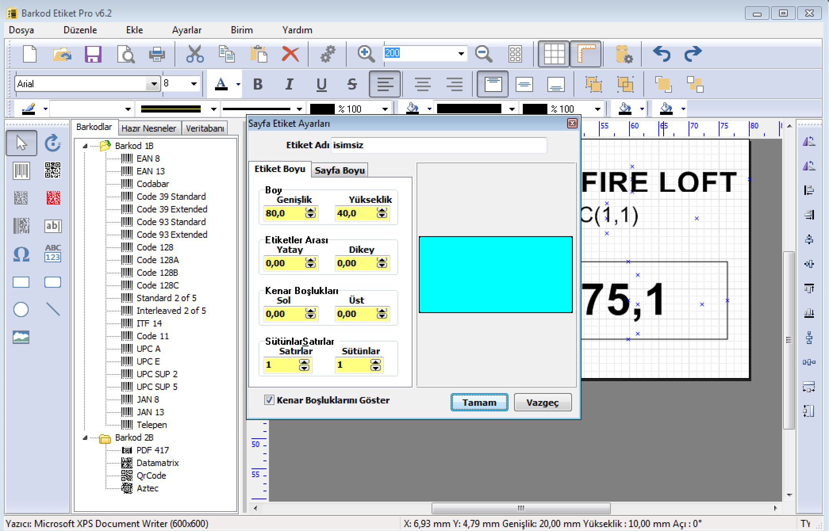Create a new blank label document
The height and width of the screenshot is (531, 829).
point(30,54)
